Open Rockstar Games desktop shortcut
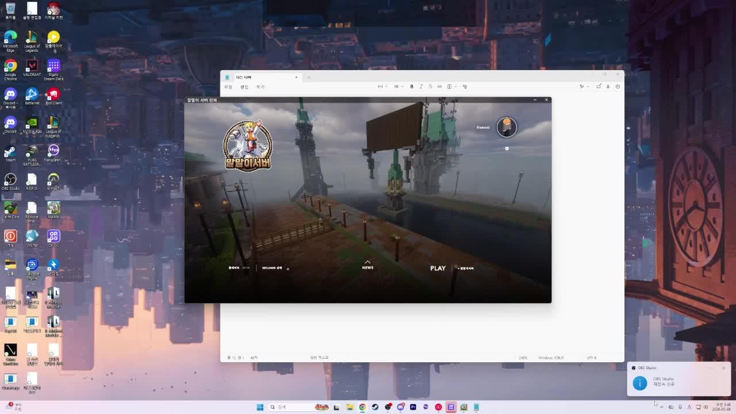Viewport: 736px width, 414px height. pyautogui.click(x=32, y=212)
